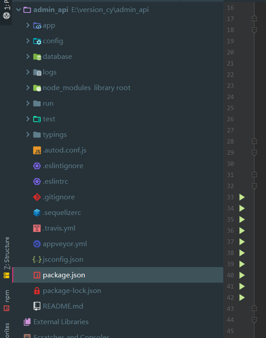Click the app source folder icon
Image resolution: width=266 pixels, height=338 pixels.
tap(37, 26)
